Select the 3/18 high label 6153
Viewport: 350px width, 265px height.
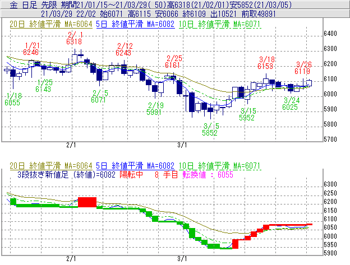click(265, 66)
